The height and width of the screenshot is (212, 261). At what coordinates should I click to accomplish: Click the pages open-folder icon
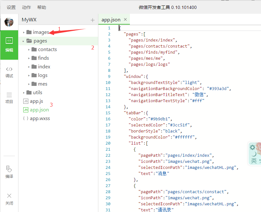[29, 41]
